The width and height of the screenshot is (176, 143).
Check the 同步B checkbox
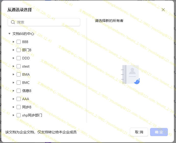19,107
